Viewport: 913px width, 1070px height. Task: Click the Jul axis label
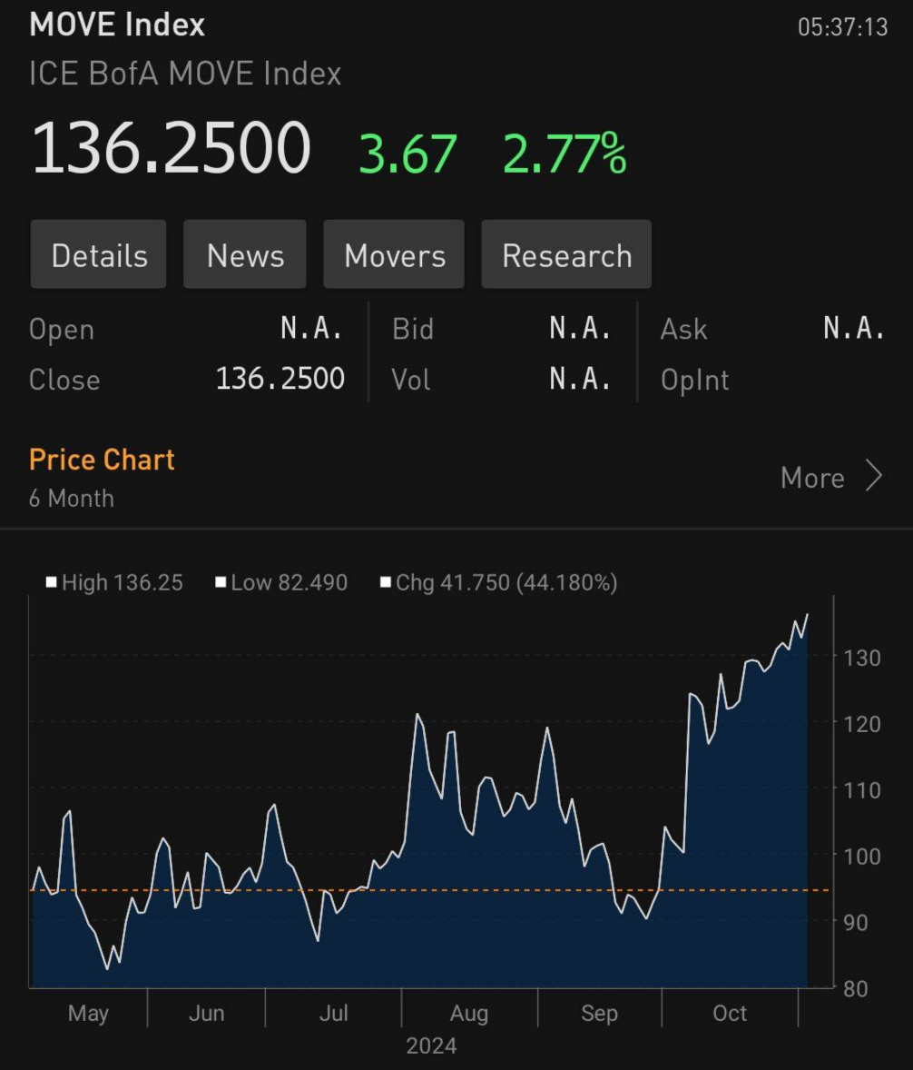pyautogui.click(x=333, y=1014)
